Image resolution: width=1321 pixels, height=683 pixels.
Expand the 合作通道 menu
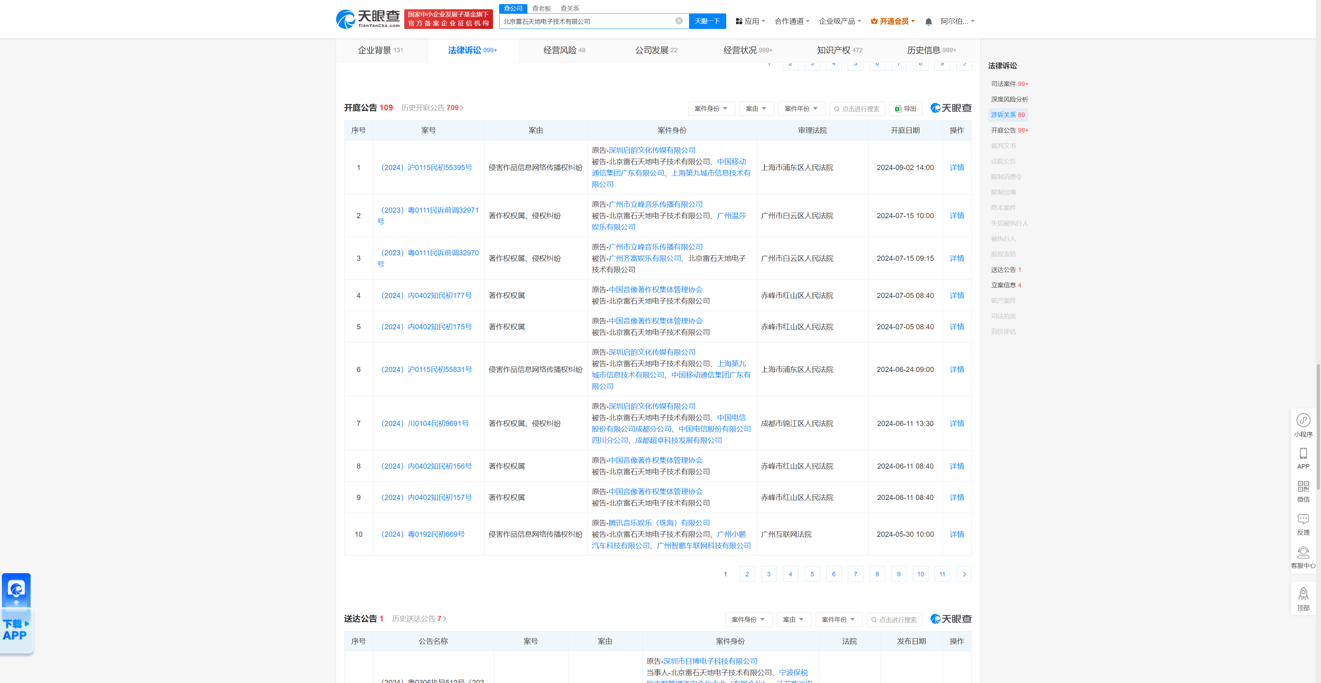[x=792, y=21]
